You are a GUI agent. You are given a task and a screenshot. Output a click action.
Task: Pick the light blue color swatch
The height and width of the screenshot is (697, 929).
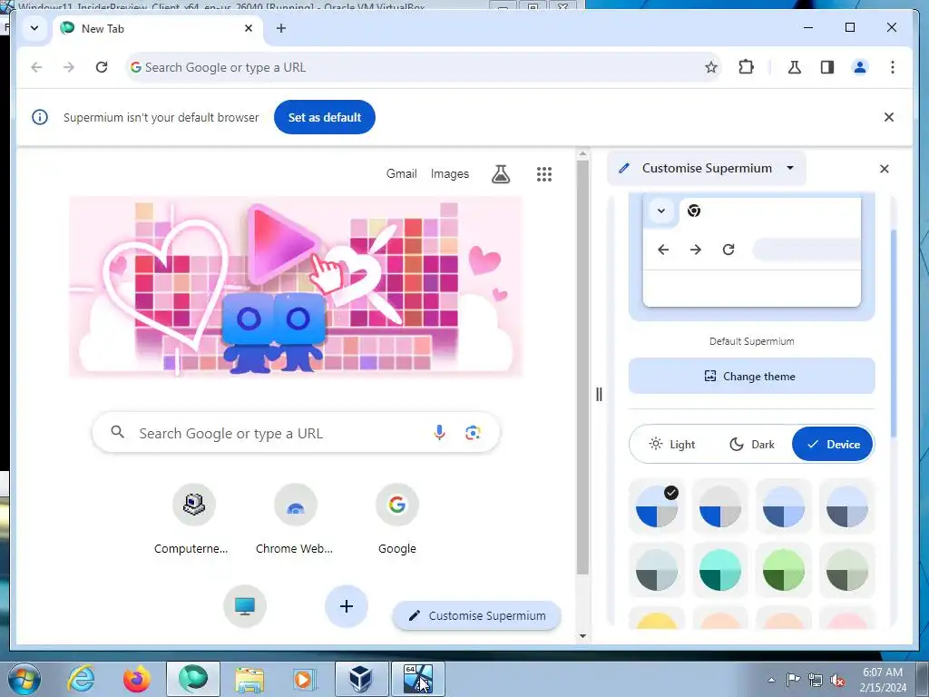[x=783, y=506]
